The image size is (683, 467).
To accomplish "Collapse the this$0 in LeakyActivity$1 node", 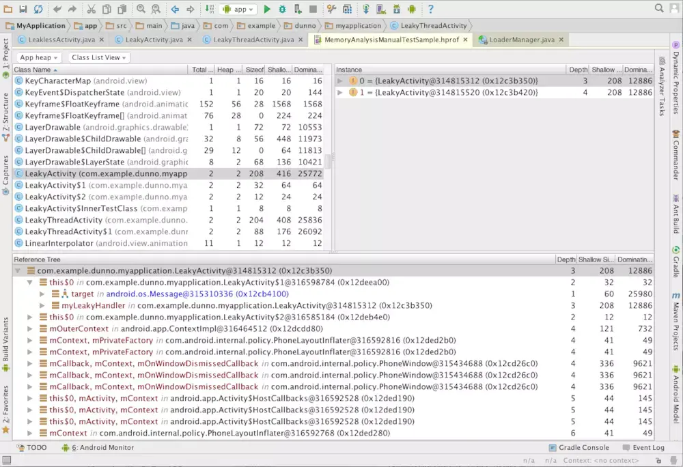I will (29, 282).
